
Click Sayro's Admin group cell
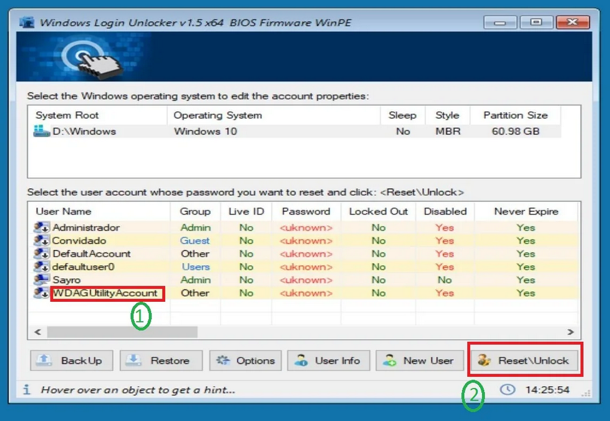pyautogui.click(x=195, y=280)
